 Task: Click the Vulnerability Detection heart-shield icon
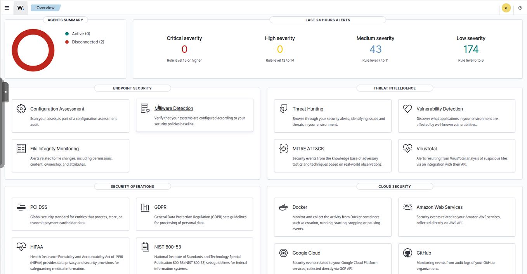coord(407,109)
